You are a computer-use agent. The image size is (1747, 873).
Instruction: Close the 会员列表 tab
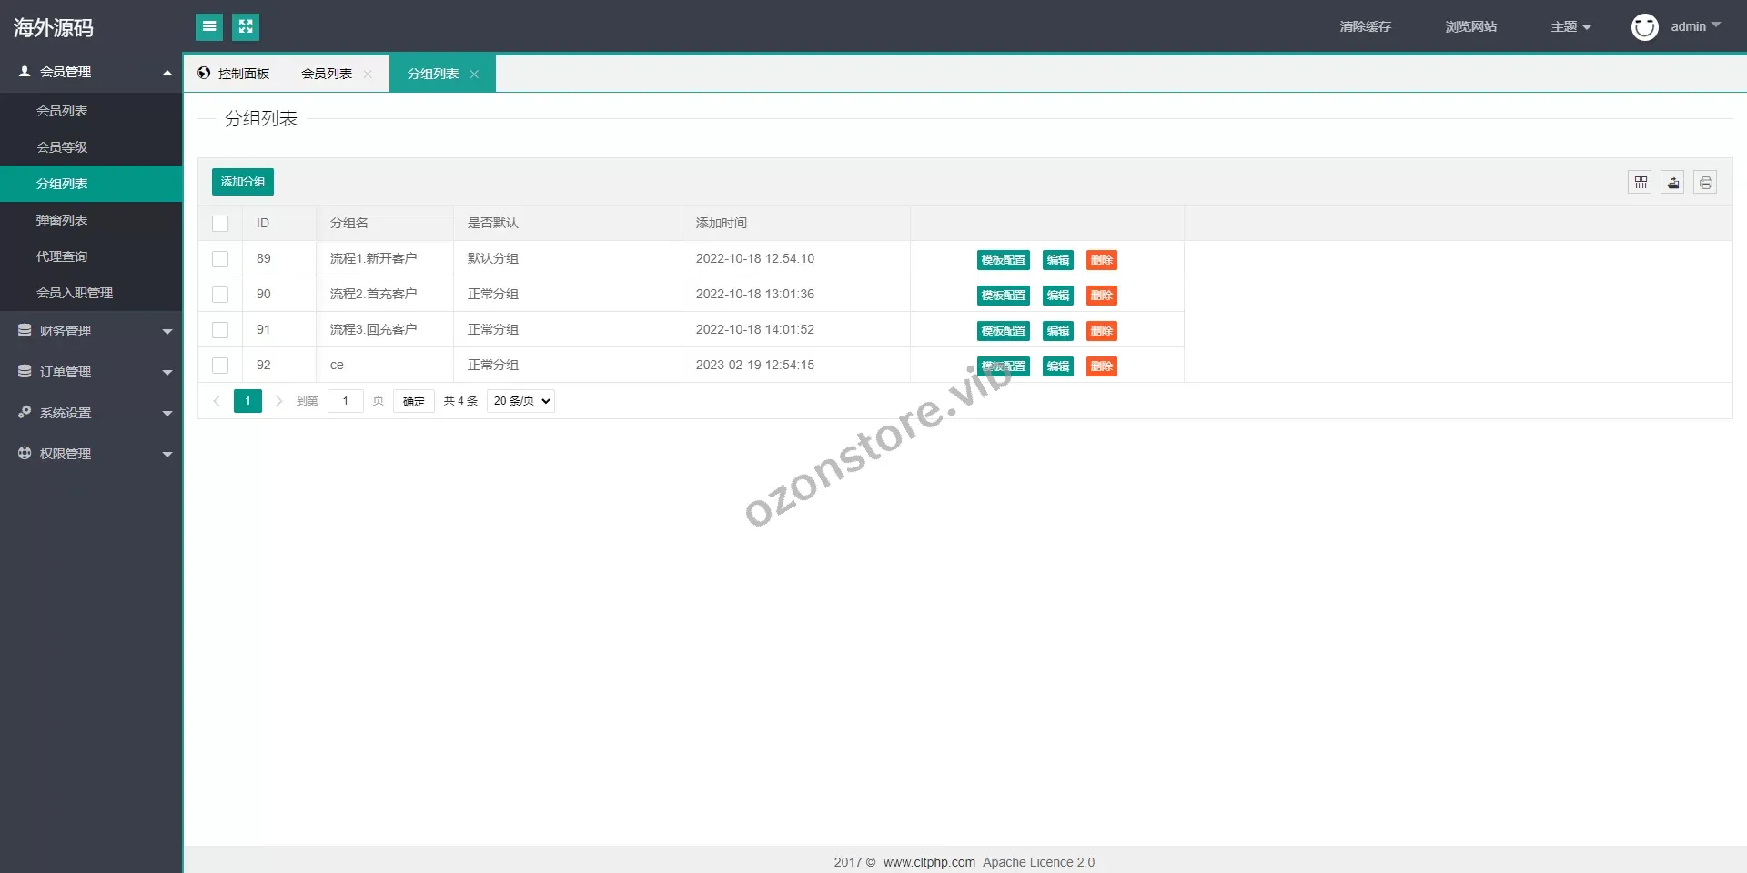coord(368,75)
